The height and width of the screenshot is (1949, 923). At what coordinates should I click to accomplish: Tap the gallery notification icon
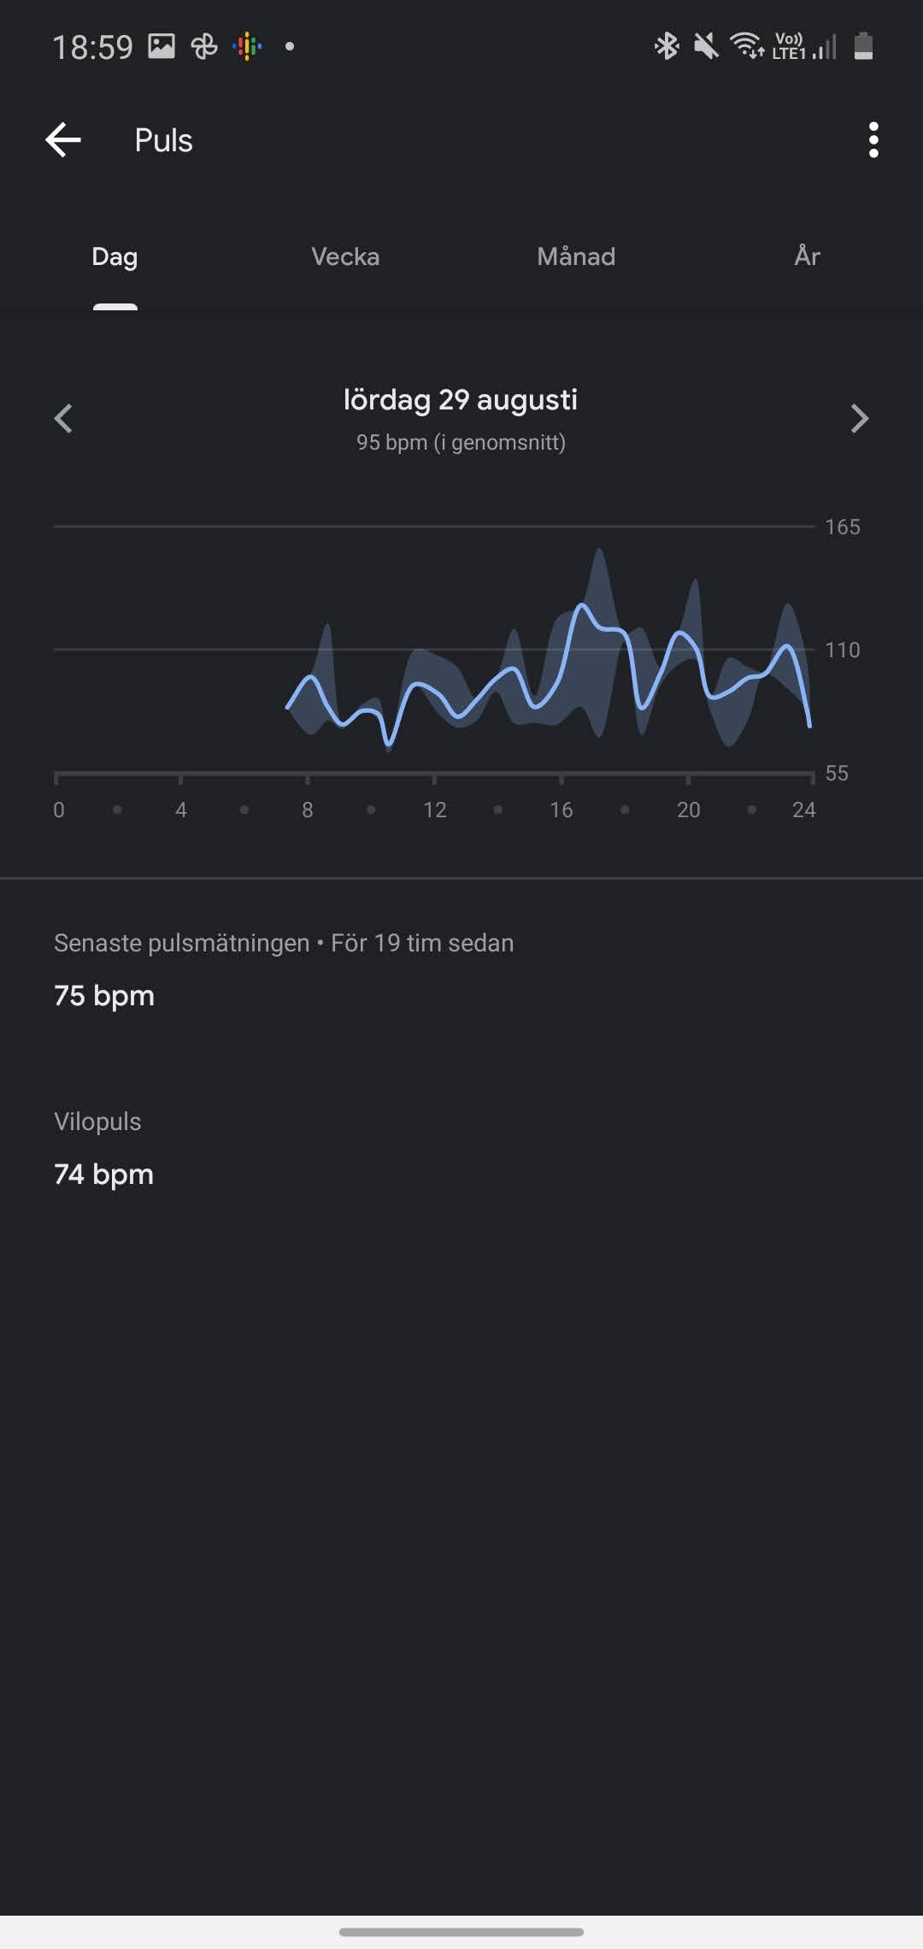[162, 46]
